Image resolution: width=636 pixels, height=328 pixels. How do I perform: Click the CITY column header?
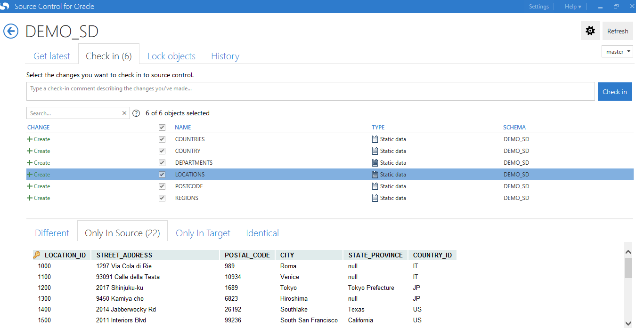click(309, 255)
